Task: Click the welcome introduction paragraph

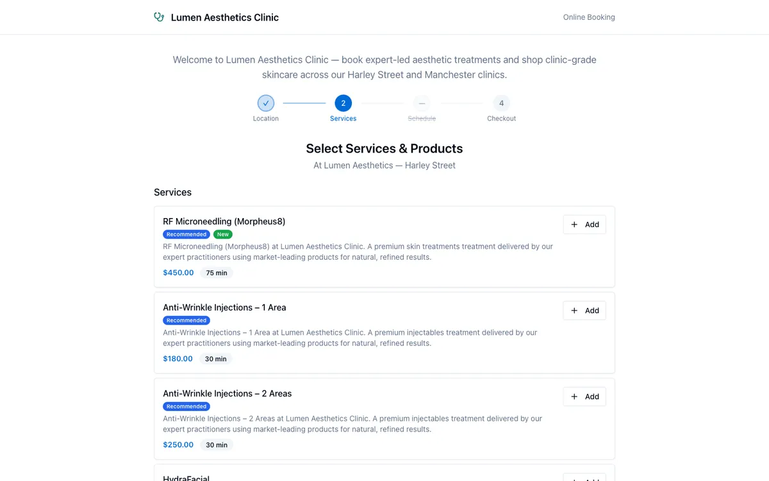Action: pyautogui.click(x=384, y=67)
